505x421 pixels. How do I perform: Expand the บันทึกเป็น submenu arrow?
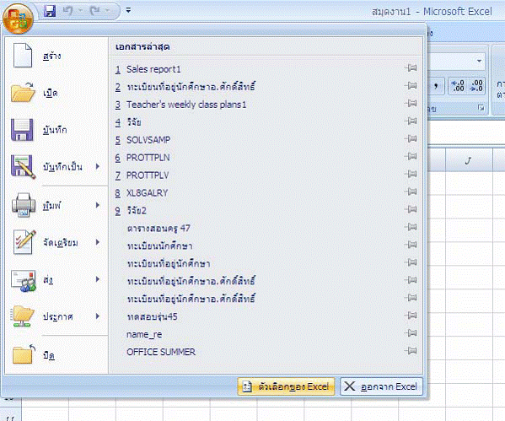pyautogui.click(x=98, y=166)
